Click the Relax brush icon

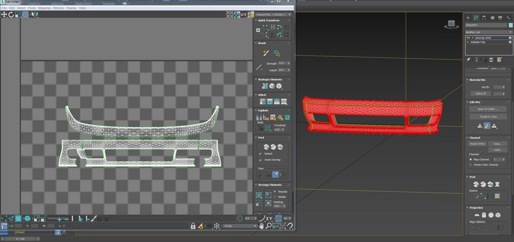[x=277, y=52]
